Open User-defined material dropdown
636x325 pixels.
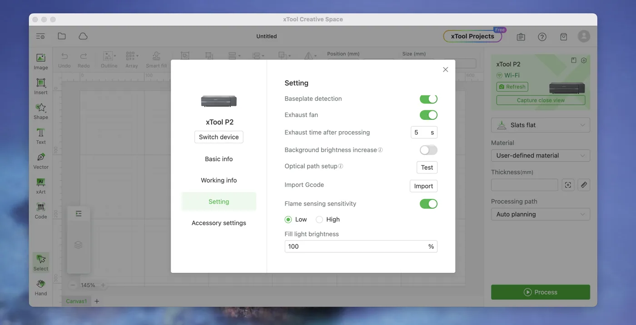(x=541, y=156)
